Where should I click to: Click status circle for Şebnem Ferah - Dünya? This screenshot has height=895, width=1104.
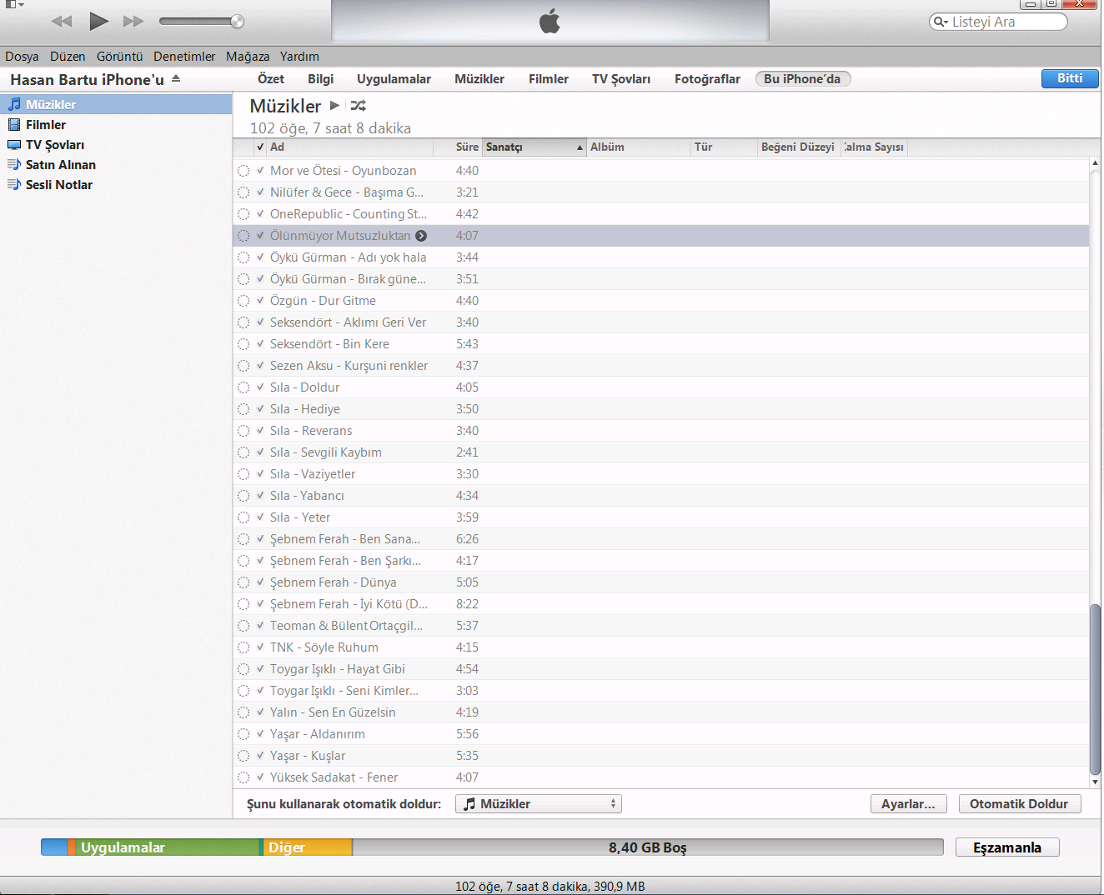[243, 582]
